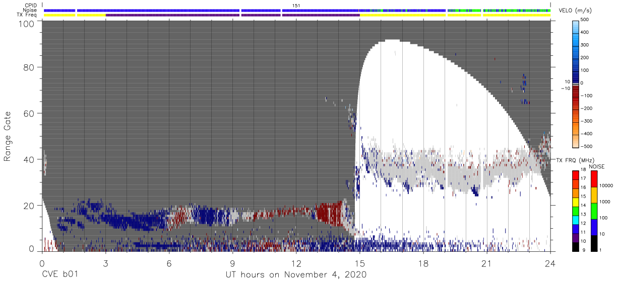The width and height of the screenshot is (619, 285).
Task: Click the '14' label in TX FRQ legend
Action: click(x=584, y=207)
